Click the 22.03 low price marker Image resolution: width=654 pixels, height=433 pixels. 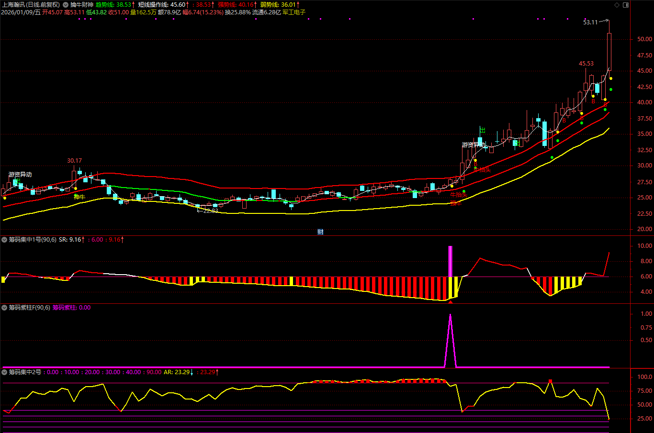tap(211, 211)
